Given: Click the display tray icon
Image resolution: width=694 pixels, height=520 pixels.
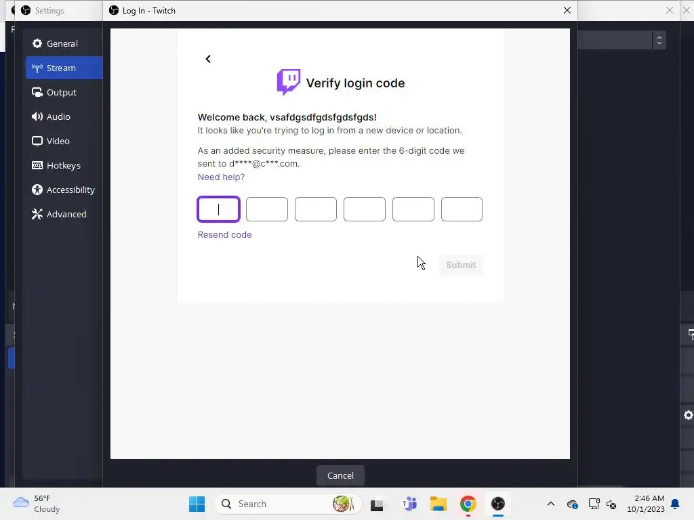Looking at the screenshot, I should pyautogui.click(x=594, y=504).
